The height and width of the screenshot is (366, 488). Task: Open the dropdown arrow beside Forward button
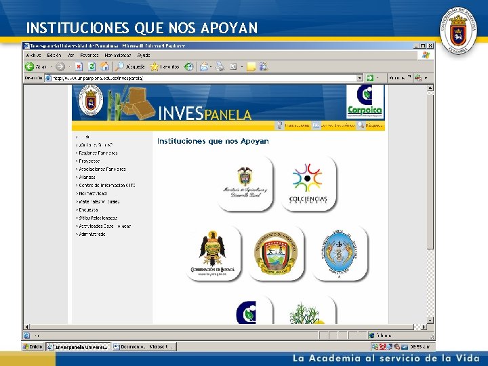pyautogui.click(x=70, y=67)
